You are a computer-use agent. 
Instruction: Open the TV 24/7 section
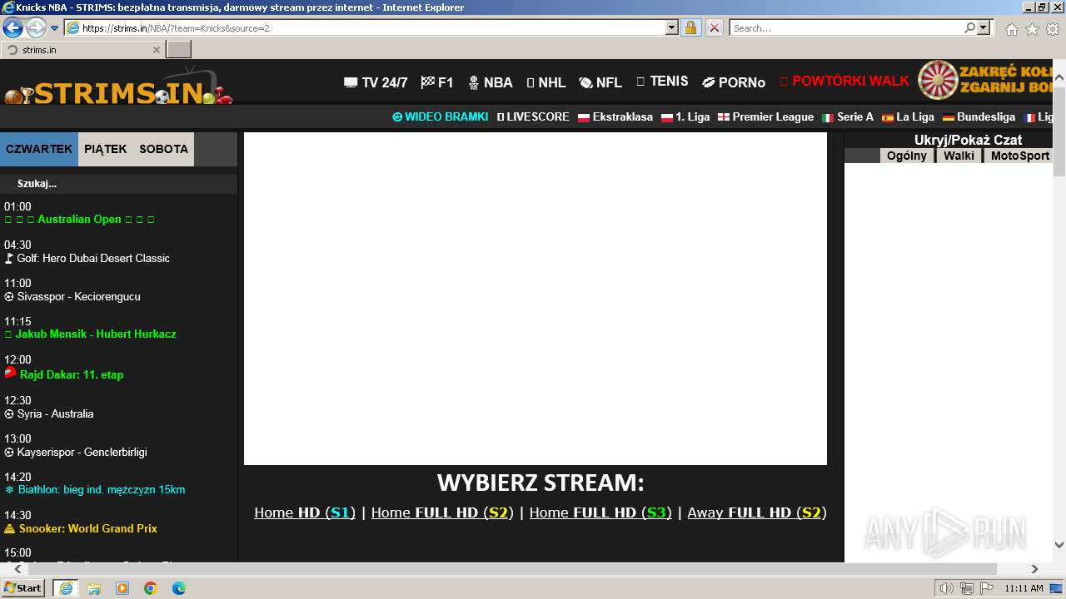(x=376, y=82)
